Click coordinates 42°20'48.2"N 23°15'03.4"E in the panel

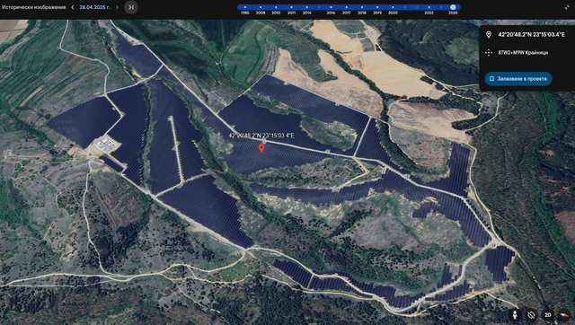(531, 35)
